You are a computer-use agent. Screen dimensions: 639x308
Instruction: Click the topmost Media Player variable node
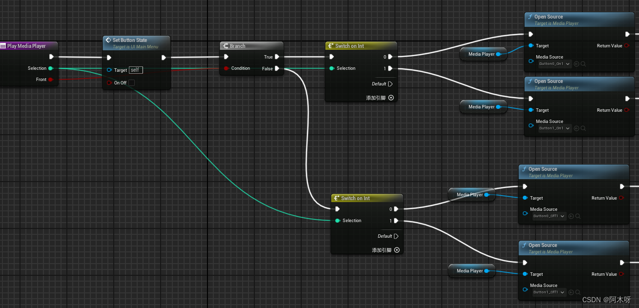483,54
